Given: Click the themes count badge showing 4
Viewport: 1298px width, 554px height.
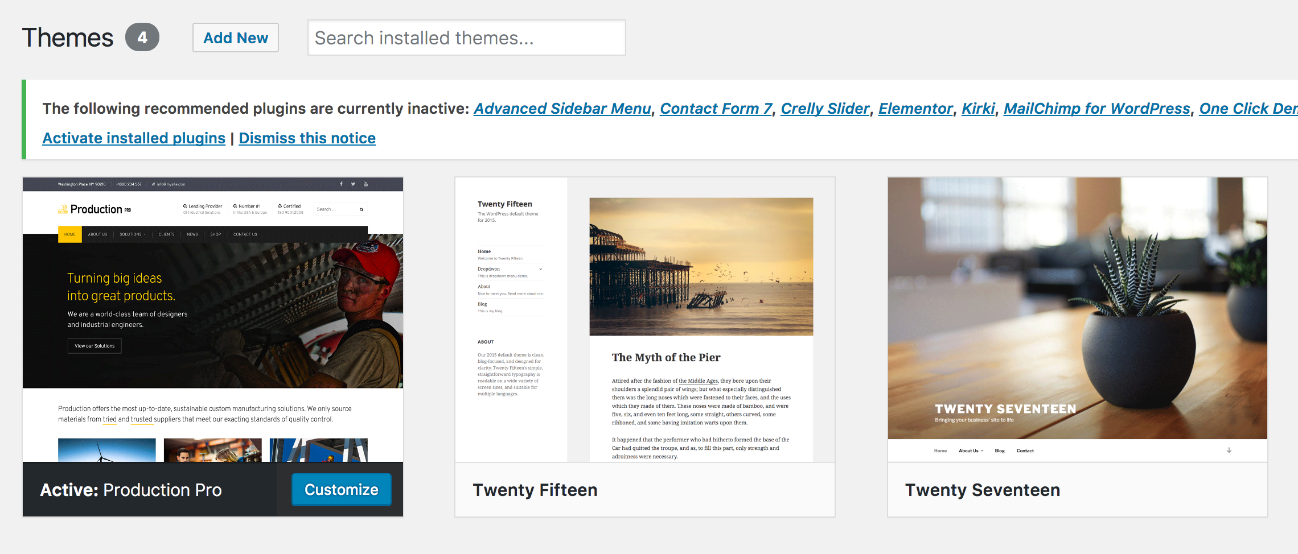Looking at the screenshot, I should (x=142, y=38).
